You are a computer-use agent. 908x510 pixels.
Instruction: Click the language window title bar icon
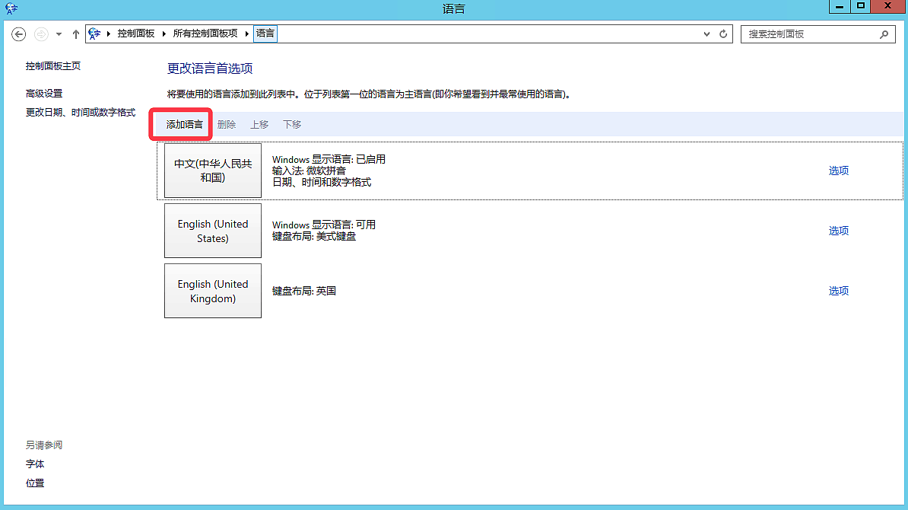11,8
